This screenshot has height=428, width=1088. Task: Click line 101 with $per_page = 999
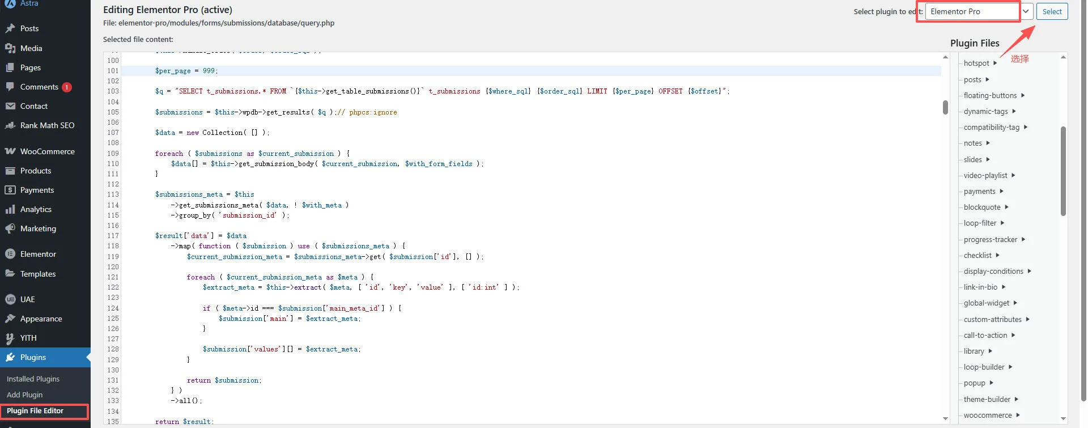click(531, 71)
